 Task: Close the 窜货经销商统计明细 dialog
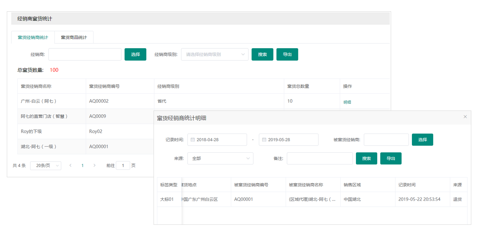(x=465, y=117)
